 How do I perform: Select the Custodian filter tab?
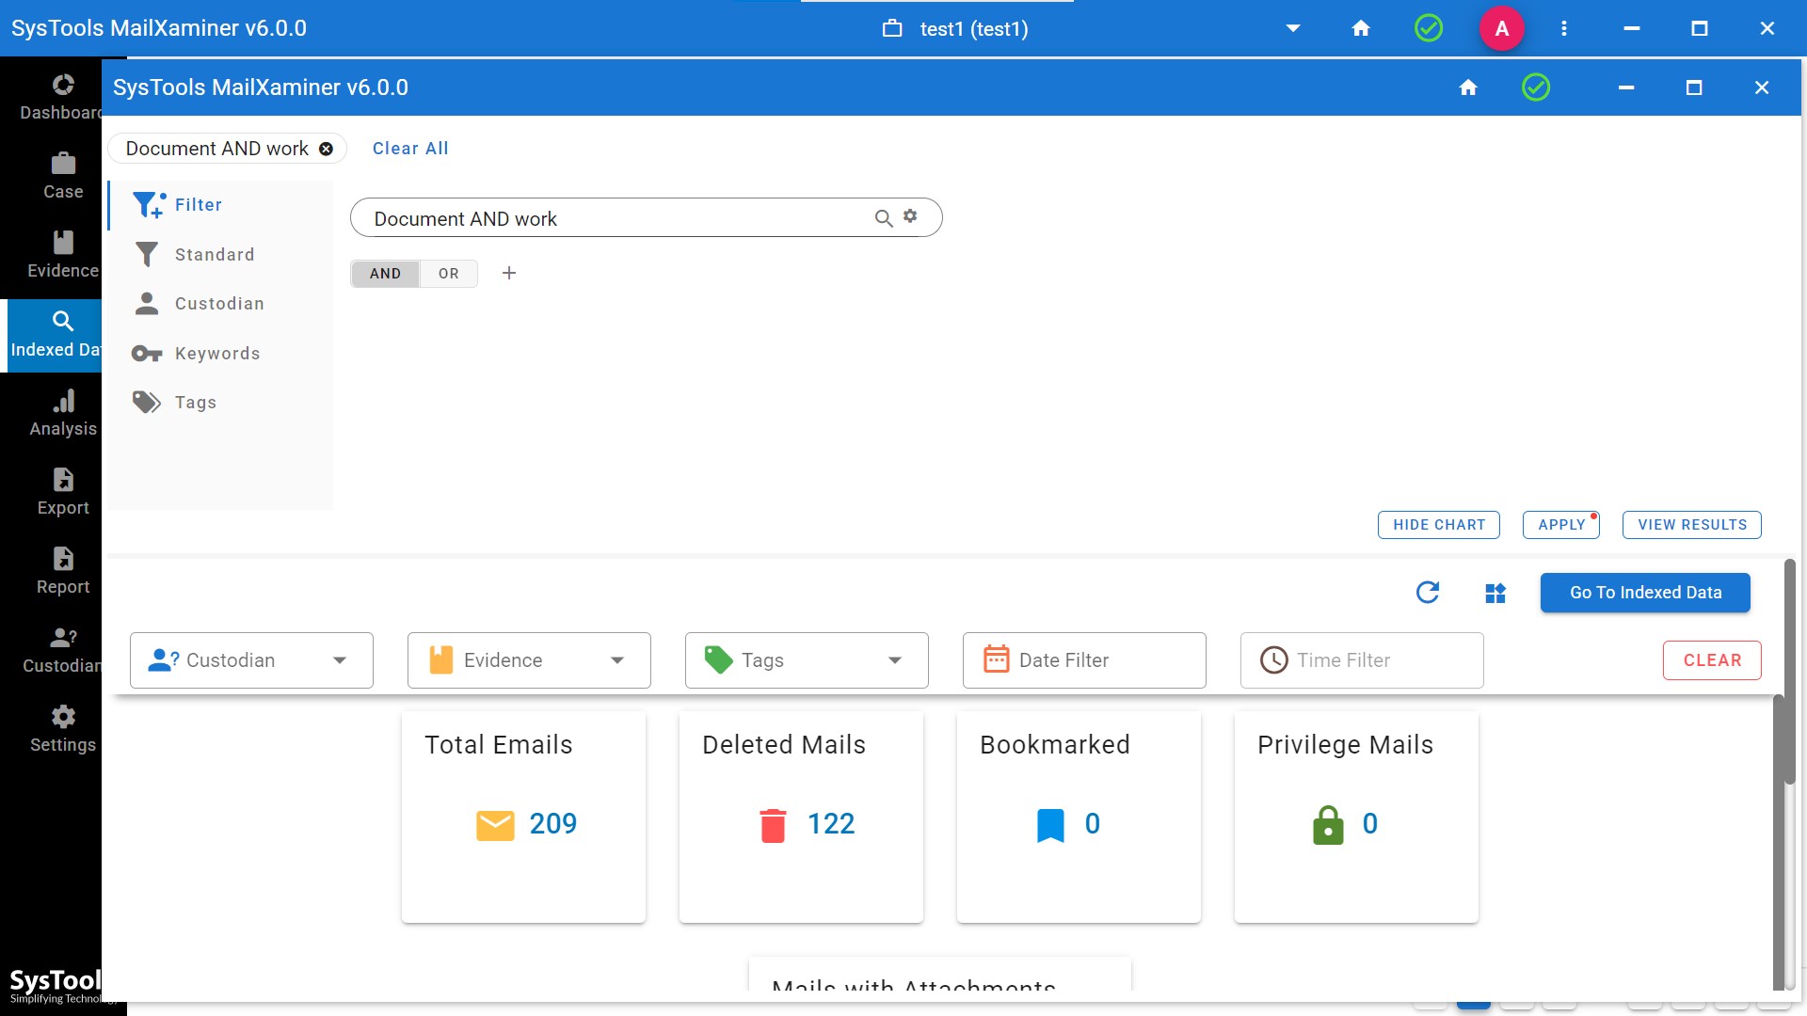(x=220, y=304)
